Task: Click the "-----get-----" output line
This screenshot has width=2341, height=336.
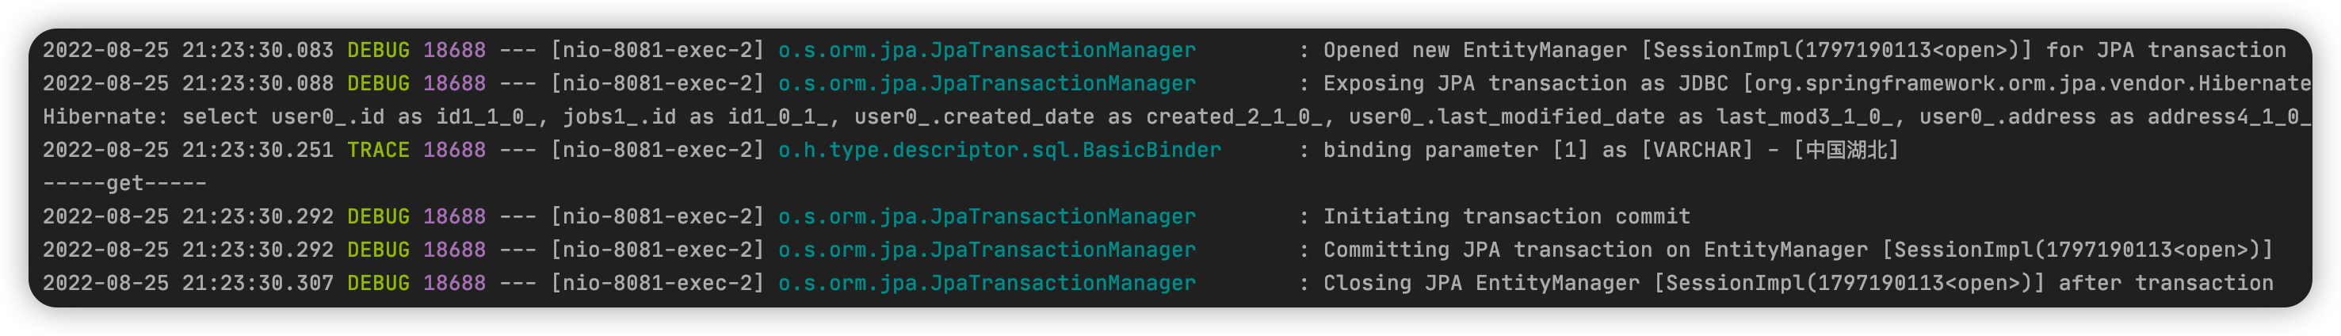Action: coord(124,183)
